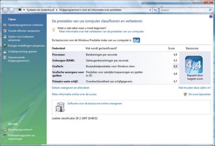Open 'Energie-instellingen aanpassen' link
Image resolution: width=215 pixels, height=146 pixels.
[x=26, y=46]
